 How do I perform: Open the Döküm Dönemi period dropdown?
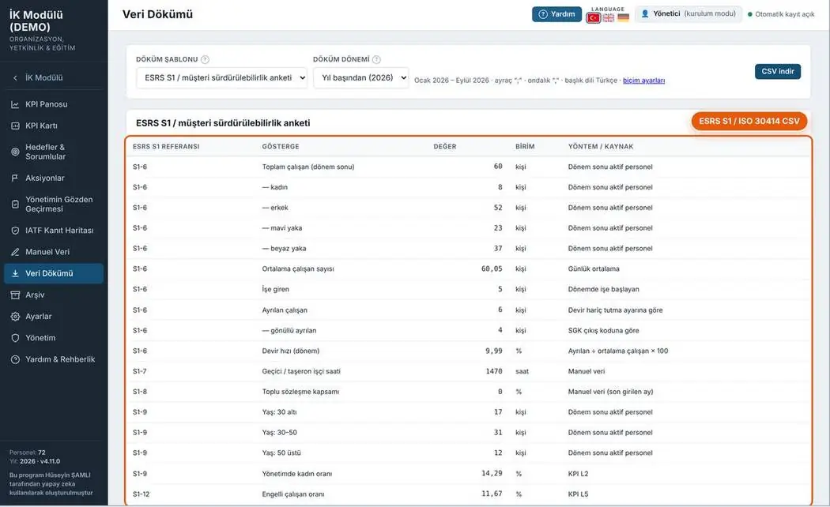coord(361,77)
